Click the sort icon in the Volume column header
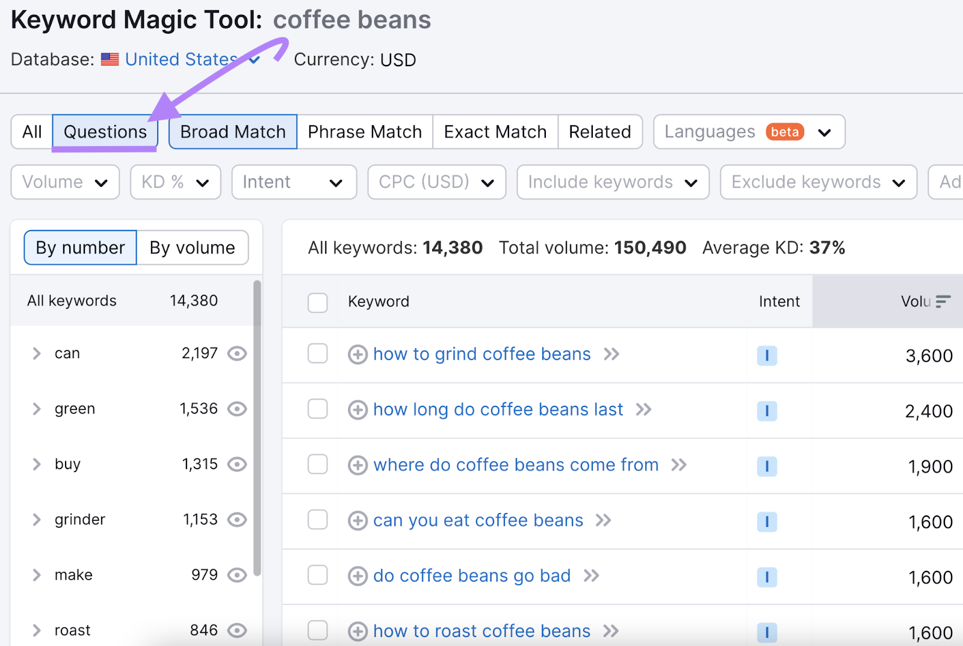This screenshot has height=646, width=963. click(944, 301)
